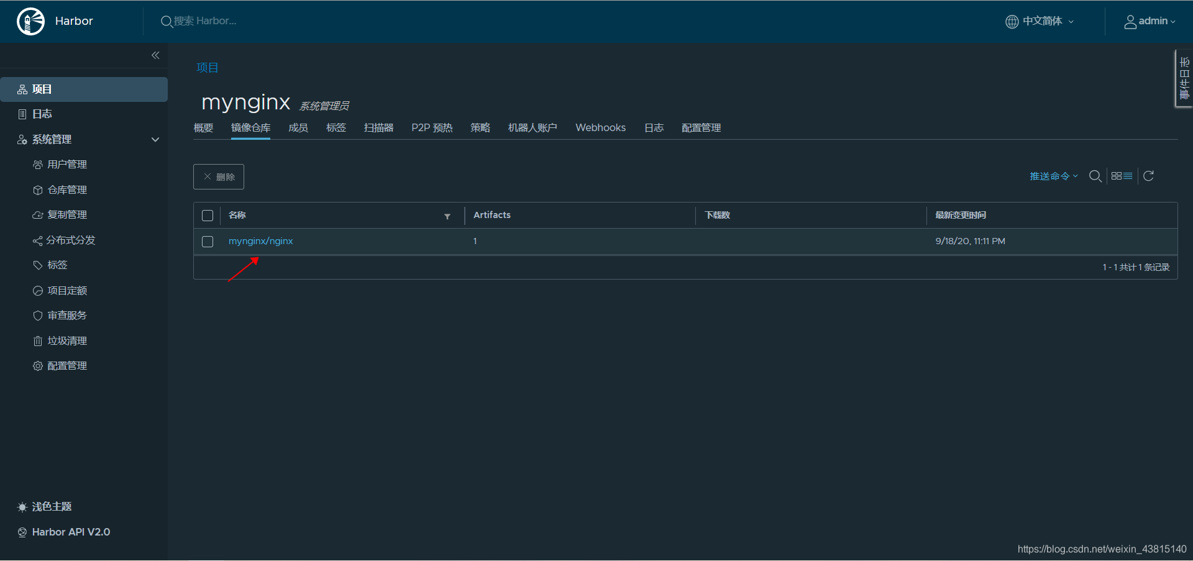
Task: Open the 机器人账户 robot accounts tab
Action: [x=533, y=128]
